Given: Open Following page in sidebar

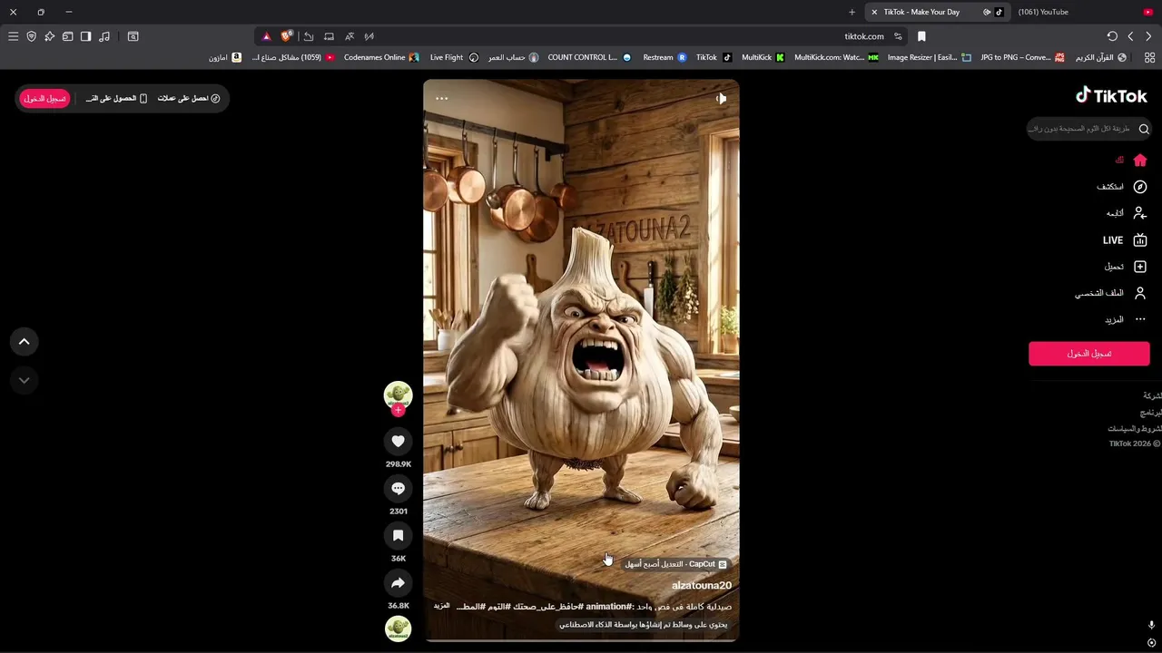Looking at the screenshot, I should coord(1127,213).
